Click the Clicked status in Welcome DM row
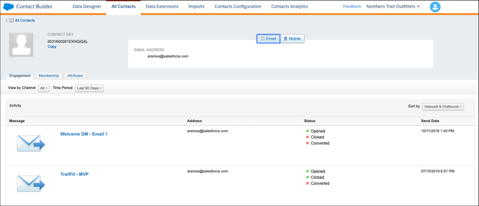479x206 pixels. [315, 137]
